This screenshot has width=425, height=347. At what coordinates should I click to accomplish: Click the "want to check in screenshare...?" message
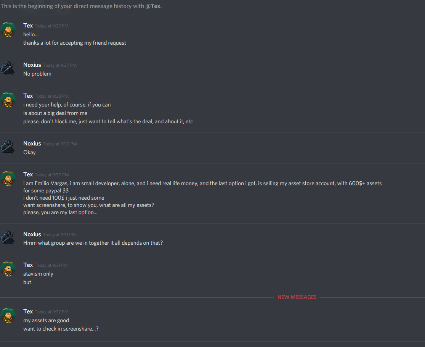tap(61, 329)
